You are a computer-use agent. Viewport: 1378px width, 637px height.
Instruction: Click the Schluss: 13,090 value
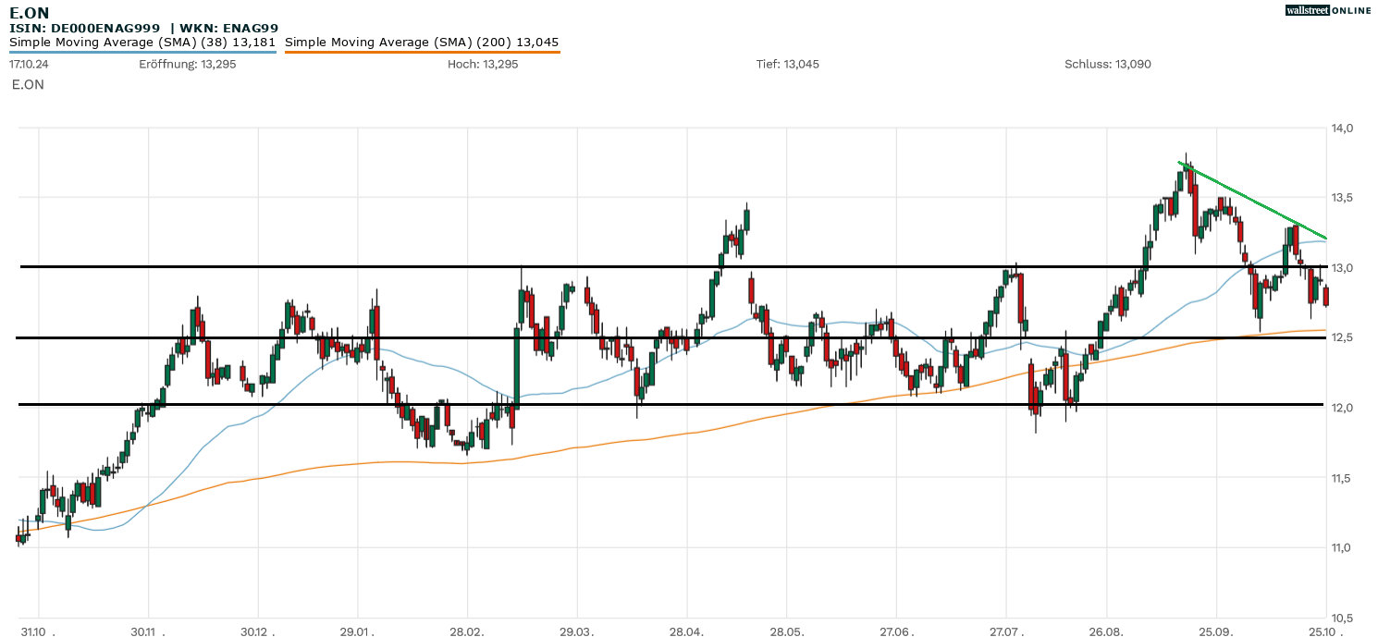1107,65
